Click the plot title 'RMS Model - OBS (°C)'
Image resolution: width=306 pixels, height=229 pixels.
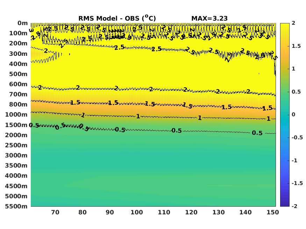[x=117, y=18]
